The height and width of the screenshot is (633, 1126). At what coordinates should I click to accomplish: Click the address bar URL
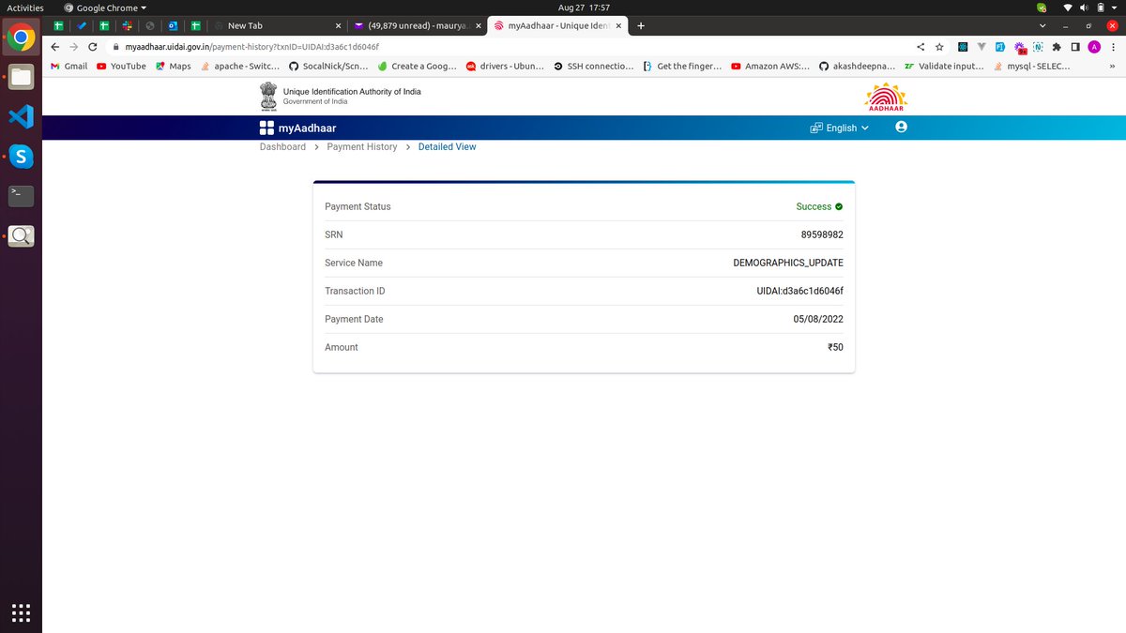(x=251, y=46)
